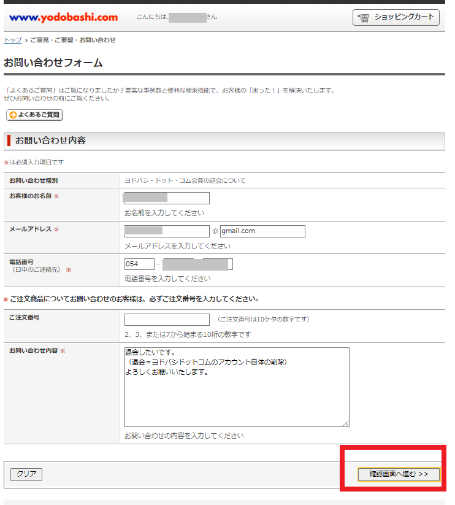Click the email username input field
The height and width of the screenshot is (505, 455).
click(x=167, y=231)
